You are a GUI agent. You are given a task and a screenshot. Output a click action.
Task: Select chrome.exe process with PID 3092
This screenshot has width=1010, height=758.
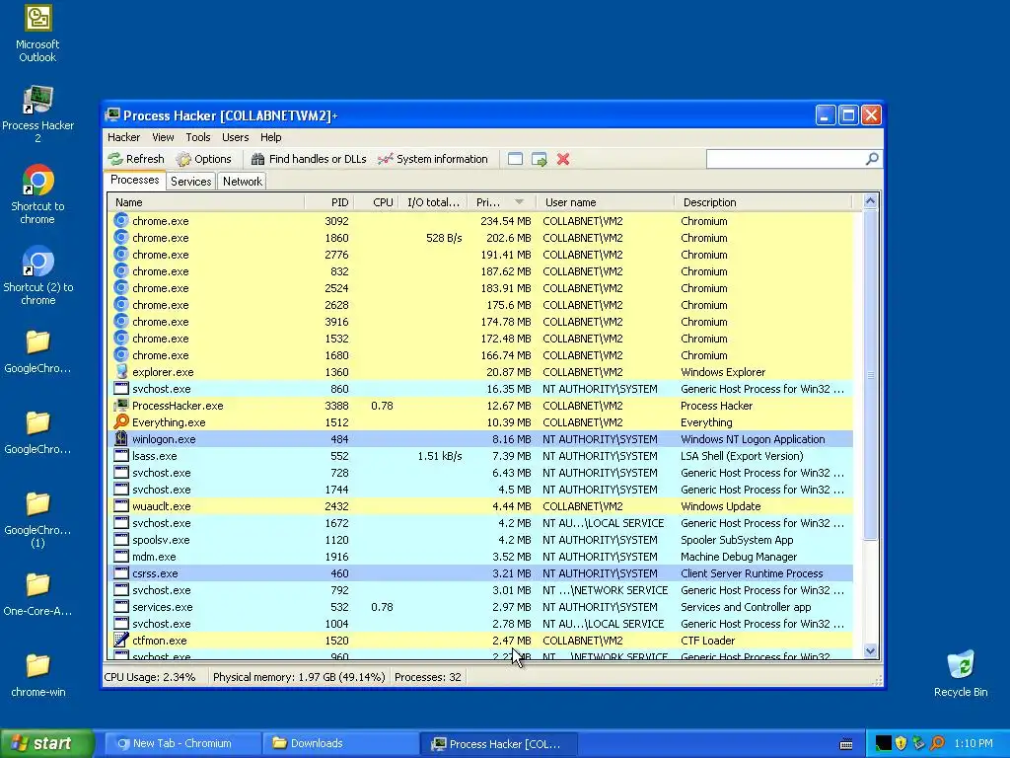[x=480, y=221]
